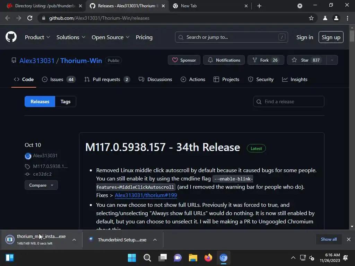Switch to the Pull requests tab
Image resolution: width=355 pixels, height=266 pixels.
(107, 79)
